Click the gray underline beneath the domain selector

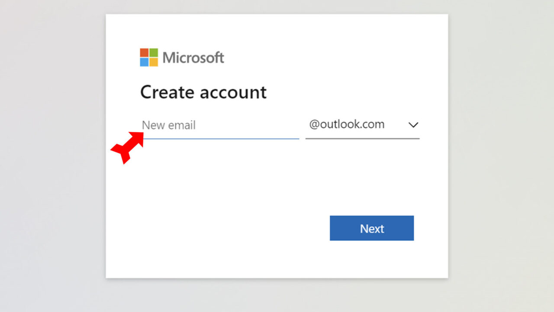[x=362, y=139]
